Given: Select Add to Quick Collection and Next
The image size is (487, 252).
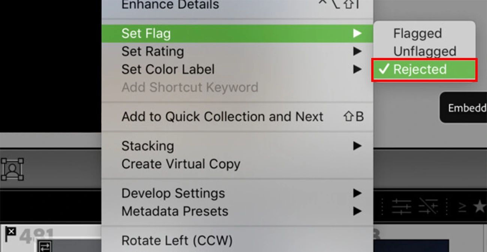Looking at the screenshot, I should click(x=222, y=117).
